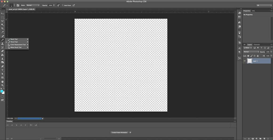
Task: Open the Styles panel icon
Action: point(240,27)
